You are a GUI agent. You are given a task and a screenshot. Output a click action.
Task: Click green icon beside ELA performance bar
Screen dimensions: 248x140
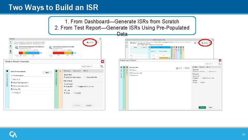[75, 53]
